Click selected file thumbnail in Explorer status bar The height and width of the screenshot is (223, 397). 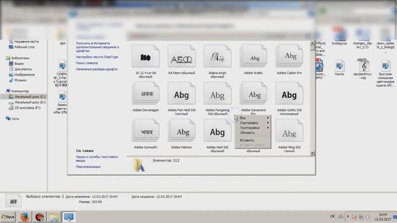pyautogui.click(x=13, y=201)
